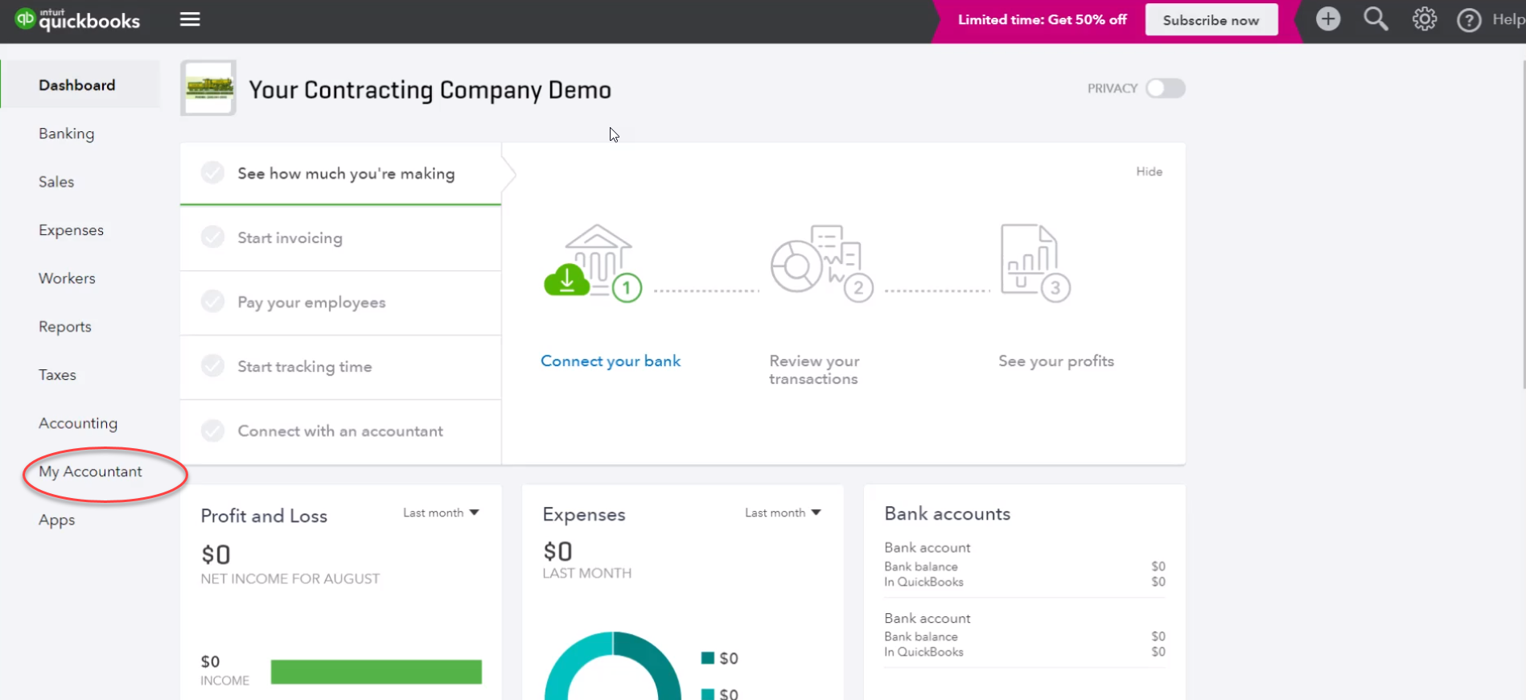
Task: Click Review your transactions text
Action: [x=814, y=370]
